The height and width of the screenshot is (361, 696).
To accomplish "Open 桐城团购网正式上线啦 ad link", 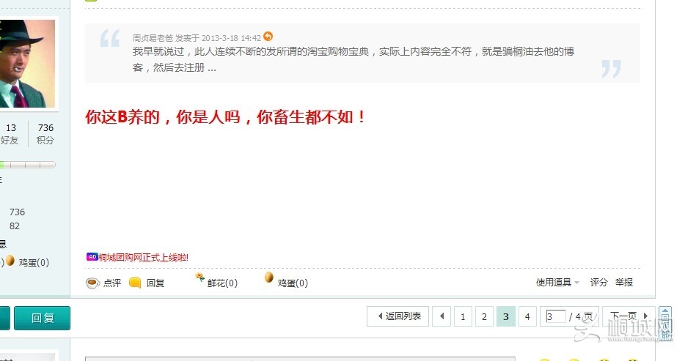I will coord(143,257).
